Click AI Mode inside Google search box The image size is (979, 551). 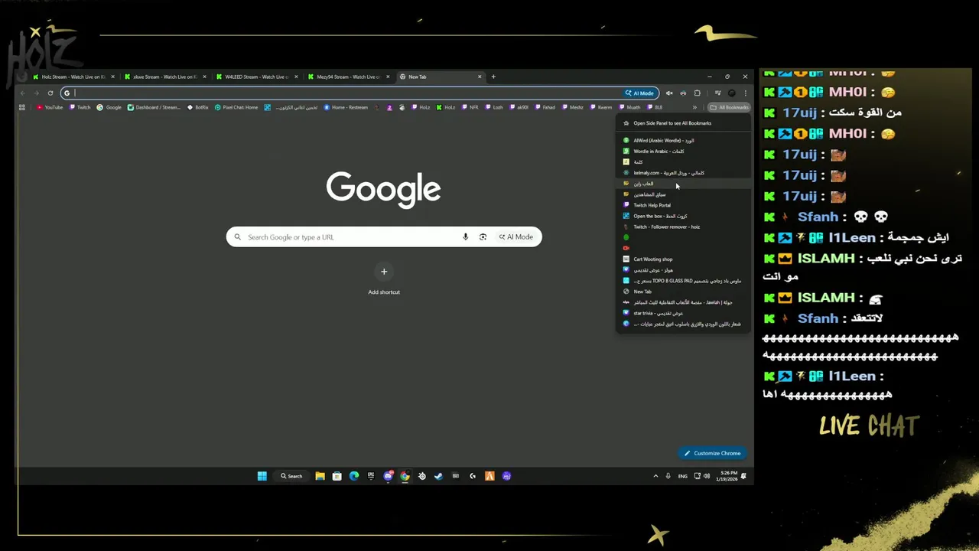(516, 237)
